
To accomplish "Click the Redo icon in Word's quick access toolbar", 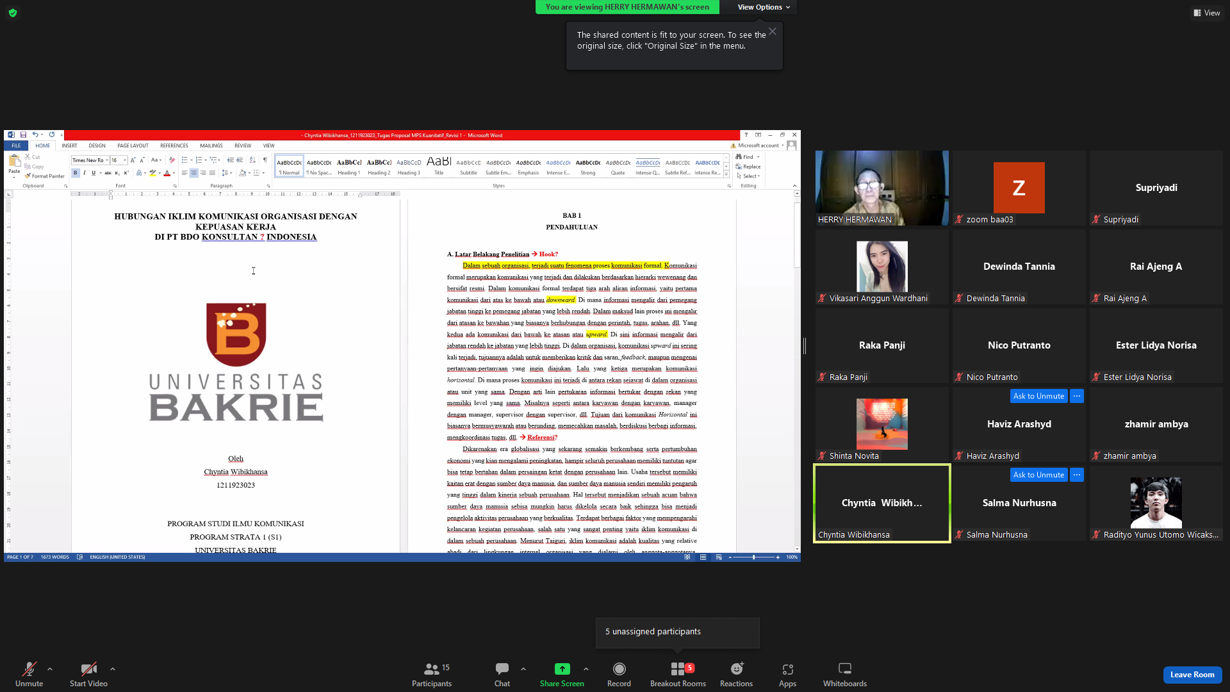I will click(52, 135).
